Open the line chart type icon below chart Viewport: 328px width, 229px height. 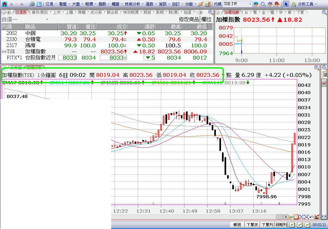pyautogui.click(x=291, y=217)
